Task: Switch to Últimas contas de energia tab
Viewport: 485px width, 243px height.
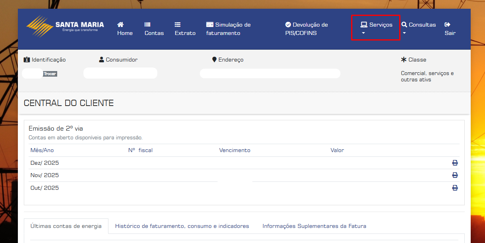Action: click(x=66, y=226)
